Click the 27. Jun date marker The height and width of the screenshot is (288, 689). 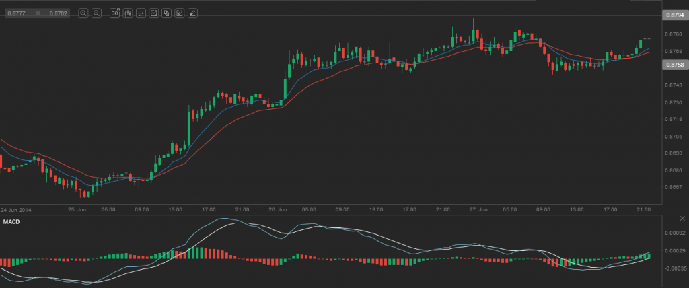point(477,209)
